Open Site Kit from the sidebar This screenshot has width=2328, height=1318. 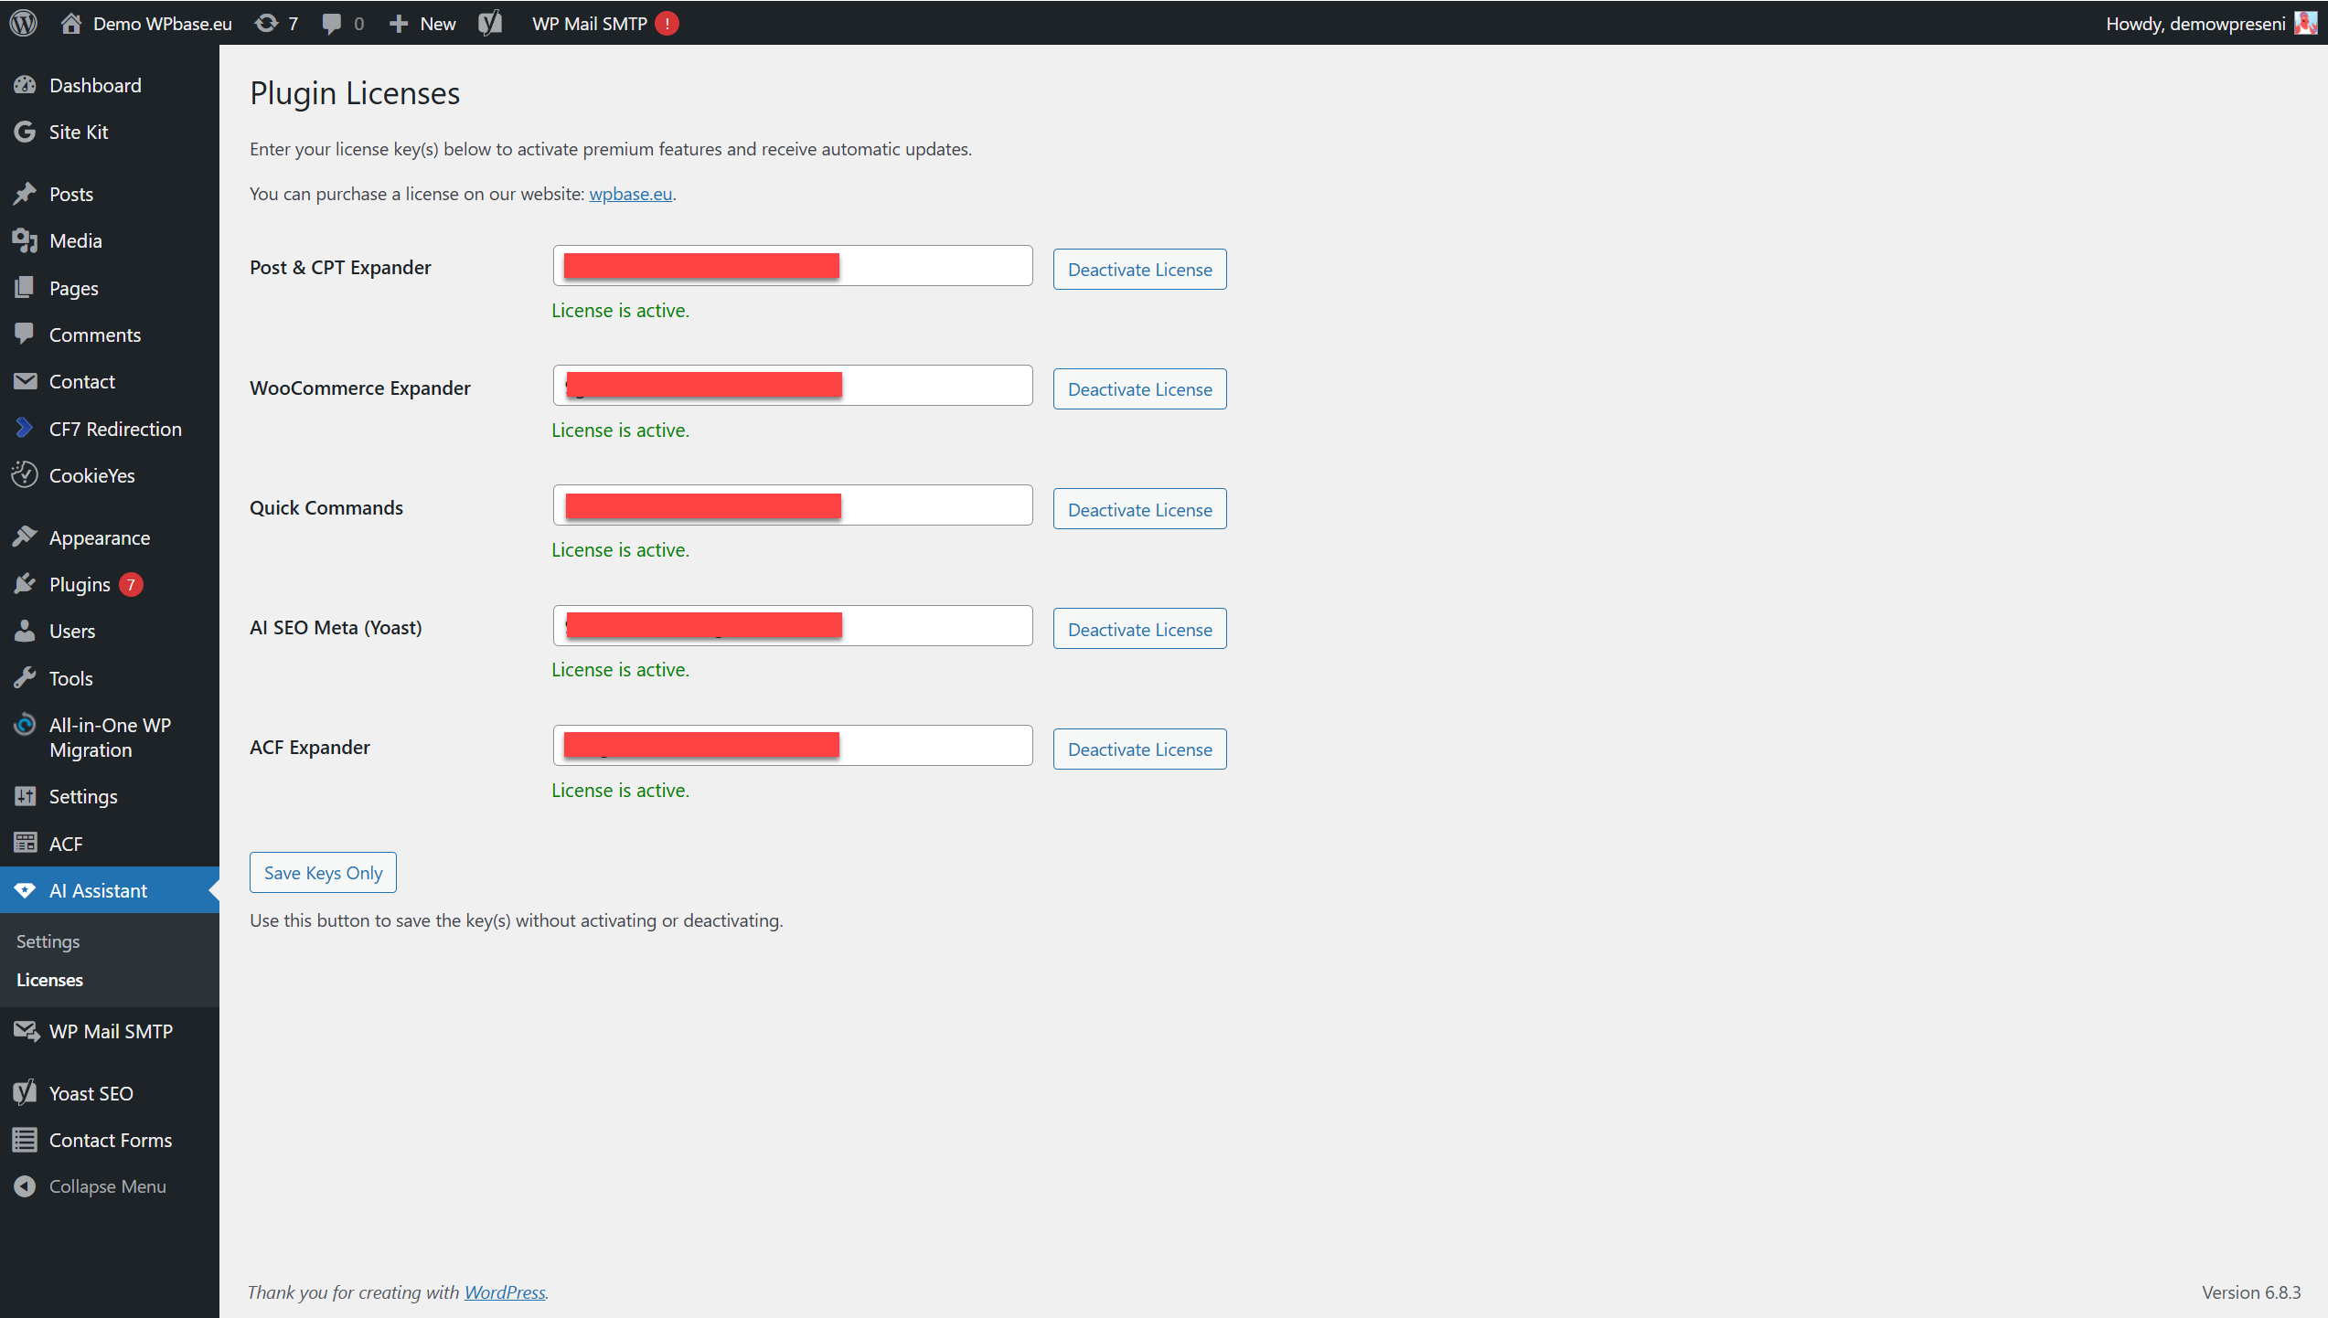pyautogui.click(x=79, y=132)
